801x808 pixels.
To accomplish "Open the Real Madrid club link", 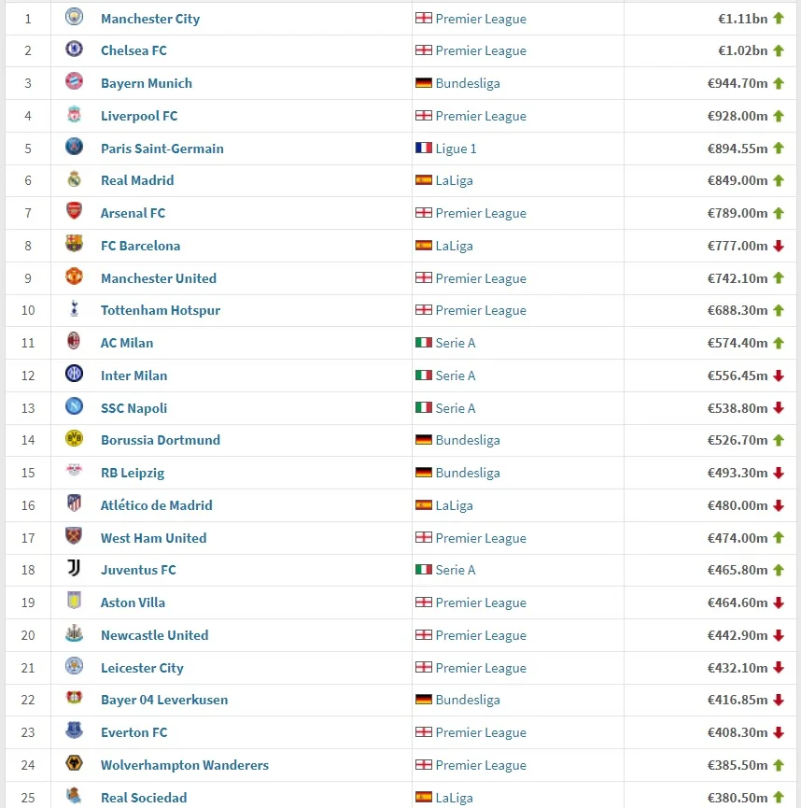I will pos(137,180).
